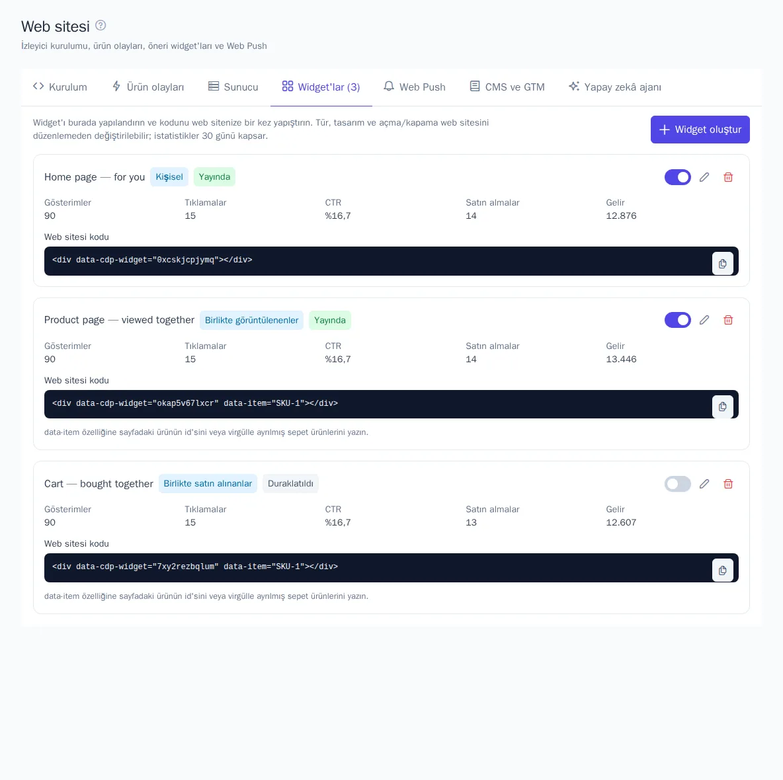This screenshot has height=780, width=783.
Task: Disable the Home page — for you widget
Action: coord(678,177)
